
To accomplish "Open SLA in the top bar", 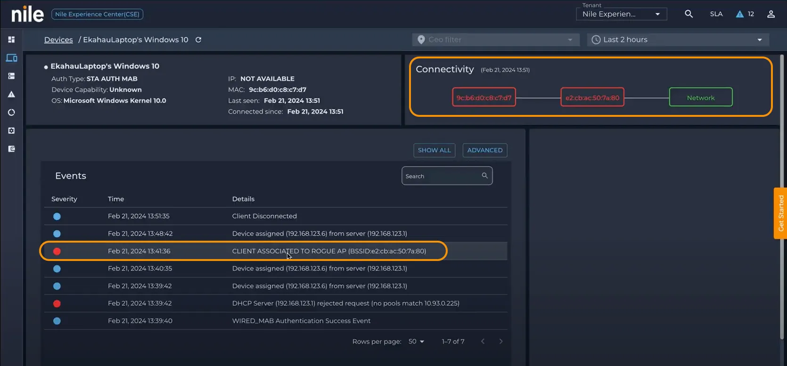I will (716, 14).
